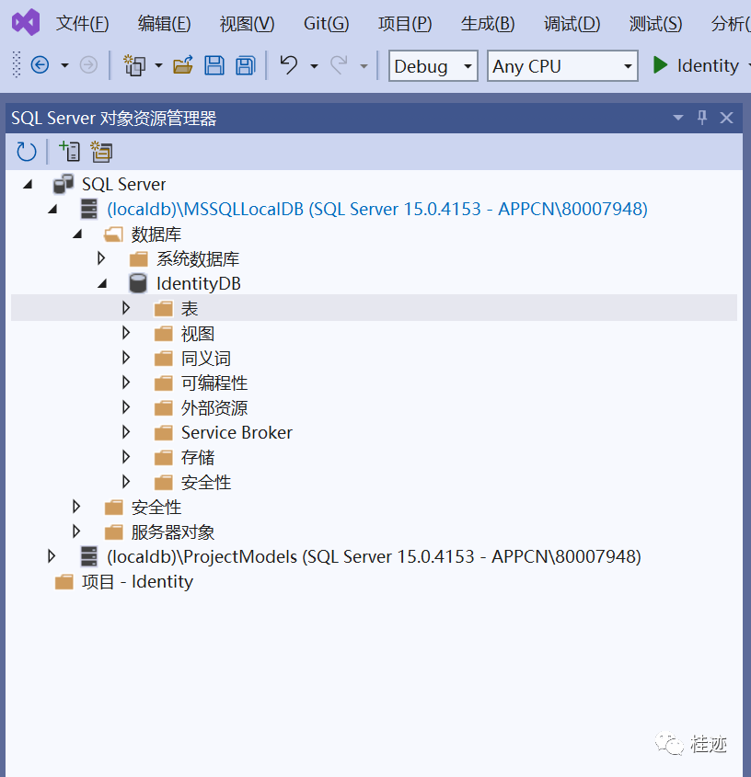Close the SQL Server explorer panel

pos(726,118)
